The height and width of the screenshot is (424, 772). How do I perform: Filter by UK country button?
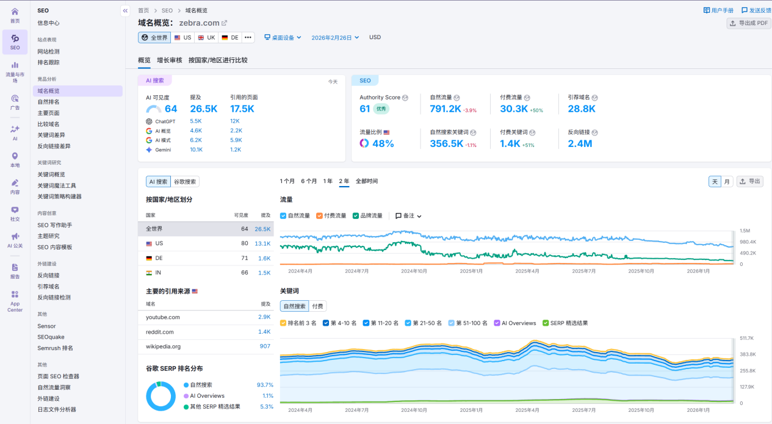coord(206,37)
